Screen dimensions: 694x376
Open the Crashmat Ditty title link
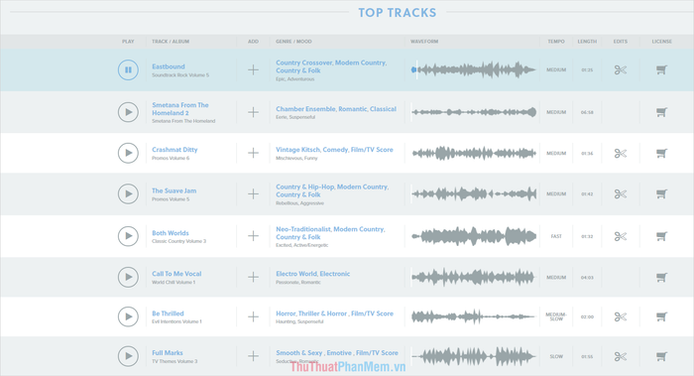click(x=174, y=150)
